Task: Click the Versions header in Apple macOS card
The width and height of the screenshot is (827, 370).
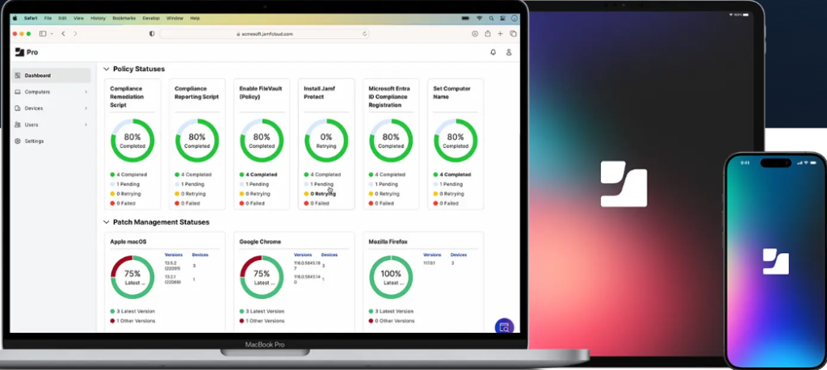Action: (174, 255)
